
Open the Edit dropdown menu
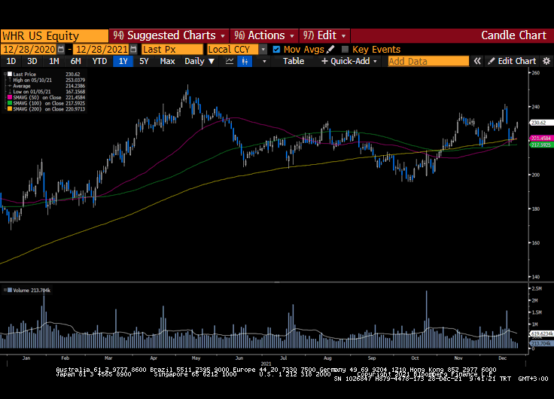click(343, 36)
